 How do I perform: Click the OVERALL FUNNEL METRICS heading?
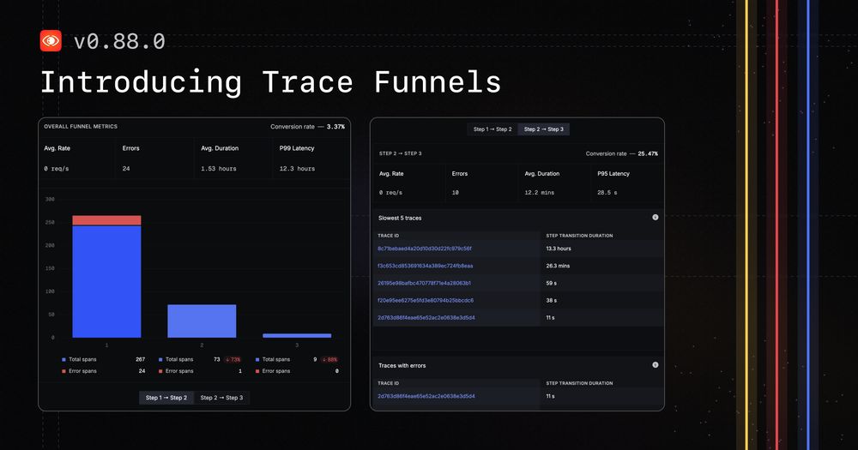click(81, 126)
